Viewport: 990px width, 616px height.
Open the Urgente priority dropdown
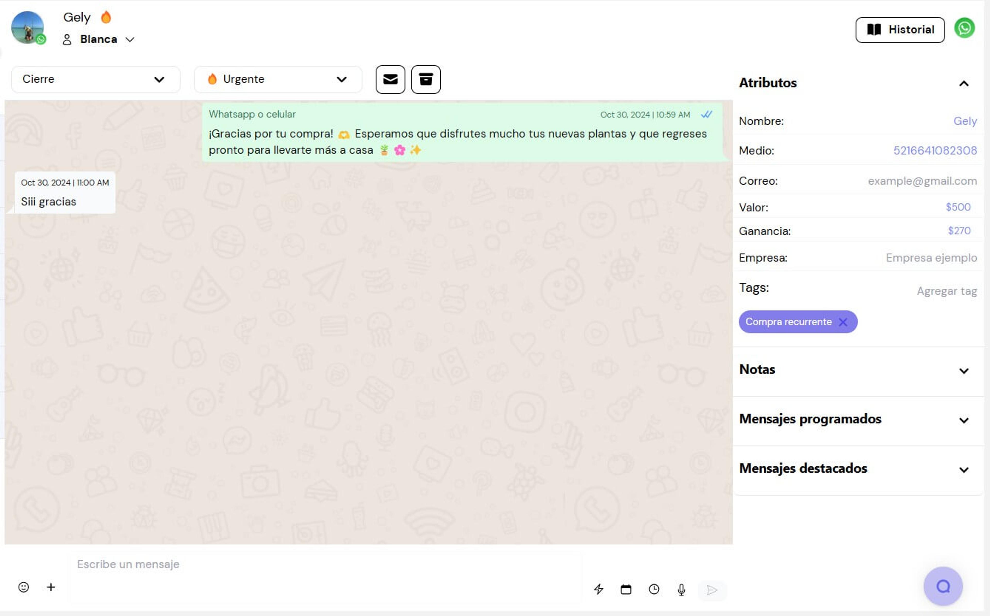[x=278, y=79]
